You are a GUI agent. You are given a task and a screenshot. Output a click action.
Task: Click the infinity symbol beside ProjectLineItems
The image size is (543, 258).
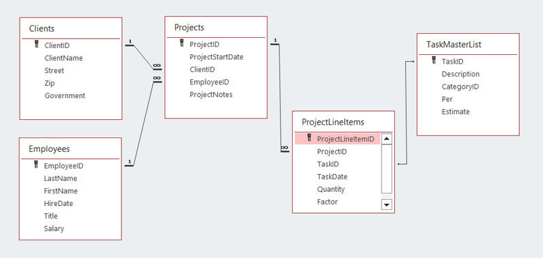[x=284, y=148]
